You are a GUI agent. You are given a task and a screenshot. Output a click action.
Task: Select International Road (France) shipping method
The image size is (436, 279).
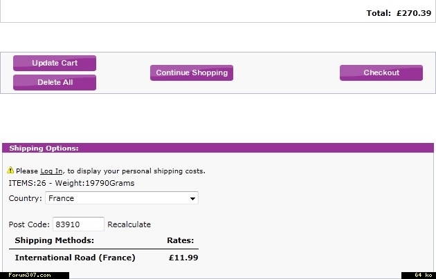click(x=75, y=258)
